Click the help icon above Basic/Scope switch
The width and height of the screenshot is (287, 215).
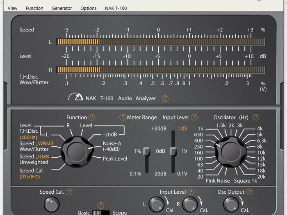click(x=101, y=205)
